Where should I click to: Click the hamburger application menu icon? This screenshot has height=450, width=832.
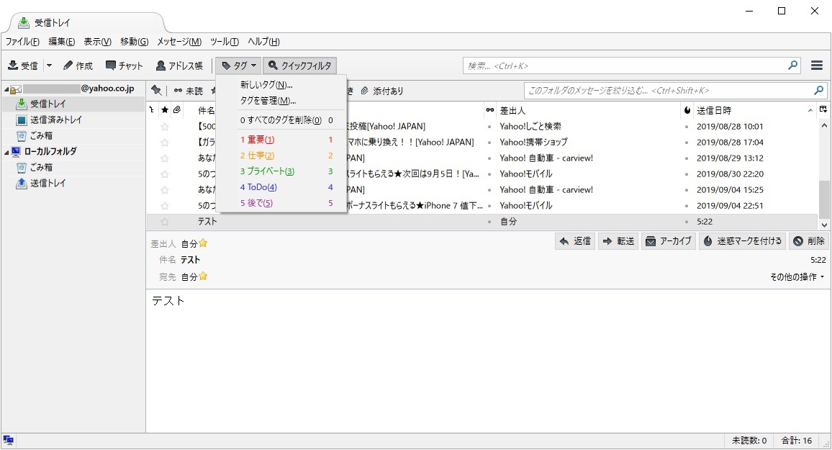817,66
